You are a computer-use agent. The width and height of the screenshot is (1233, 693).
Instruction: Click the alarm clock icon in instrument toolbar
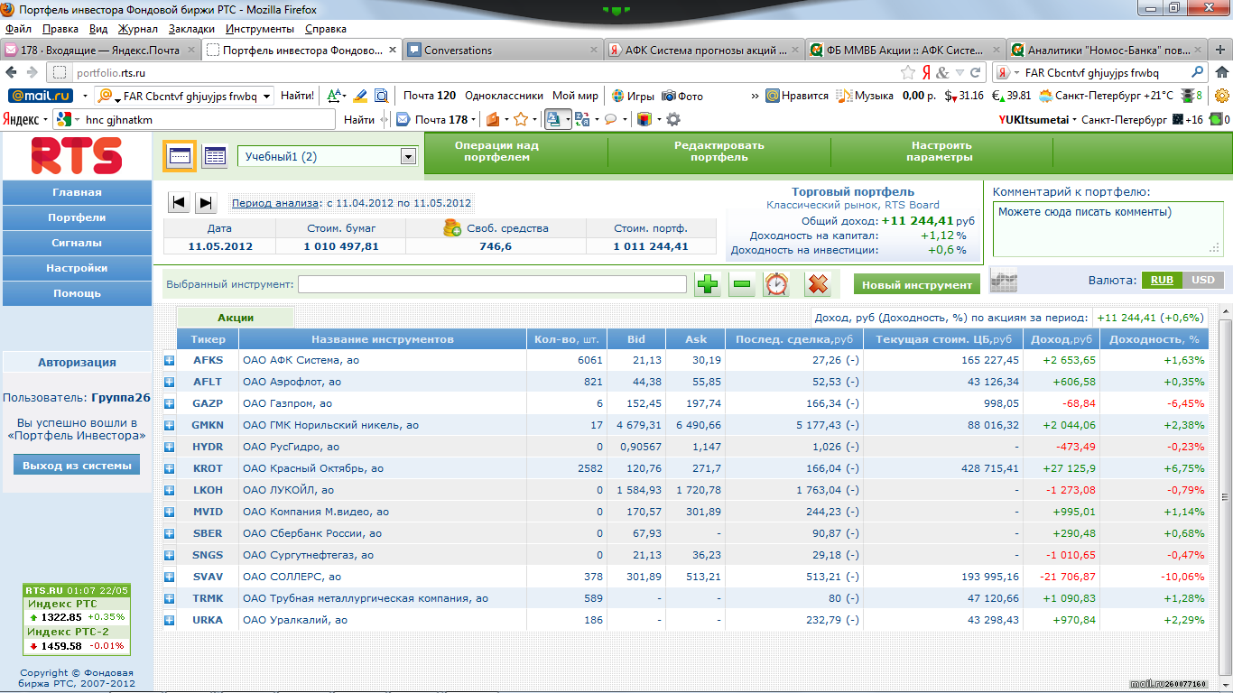776,284
